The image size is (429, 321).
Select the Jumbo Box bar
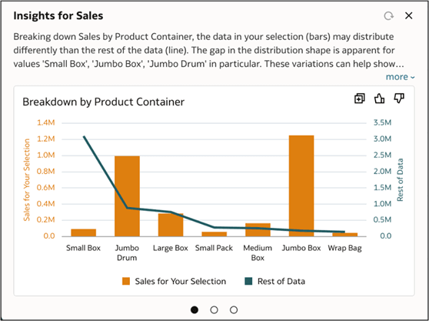[301, 186]
